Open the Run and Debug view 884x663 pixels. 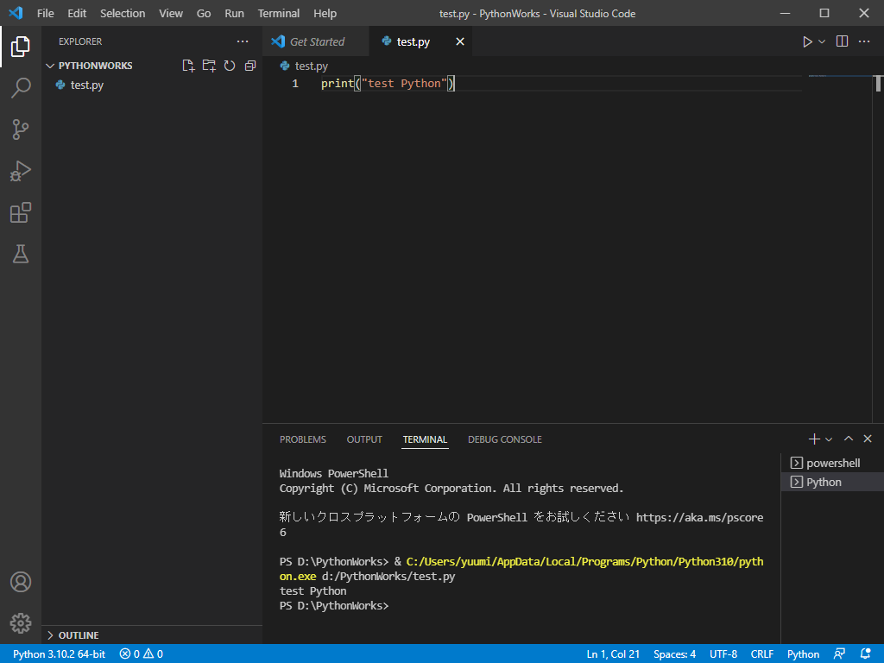coord(22,171)
